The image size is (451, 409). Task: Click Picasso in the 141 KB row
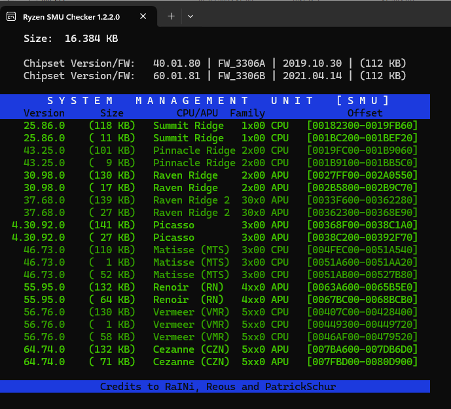tap(173, 225)
